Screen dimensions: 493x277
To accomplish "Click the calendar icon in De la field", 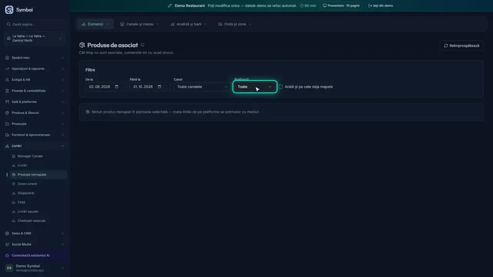I will click(x=117, y=87).
